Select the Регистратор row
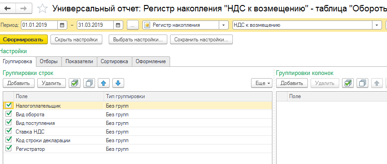The height and width of the screenshot is (164, 387). (137, 149)
